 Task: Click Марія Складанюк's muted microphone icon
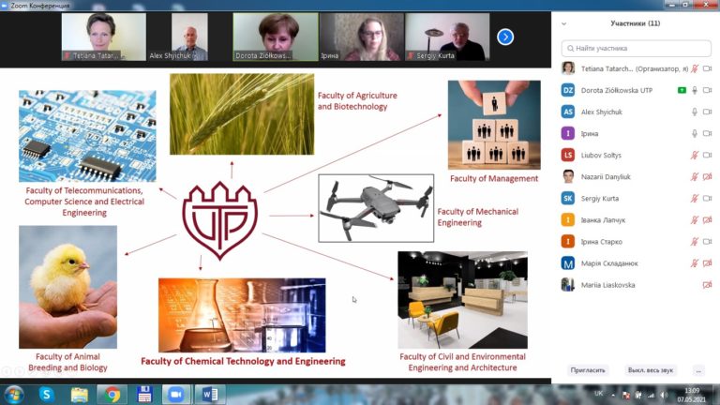click(695, 263)
